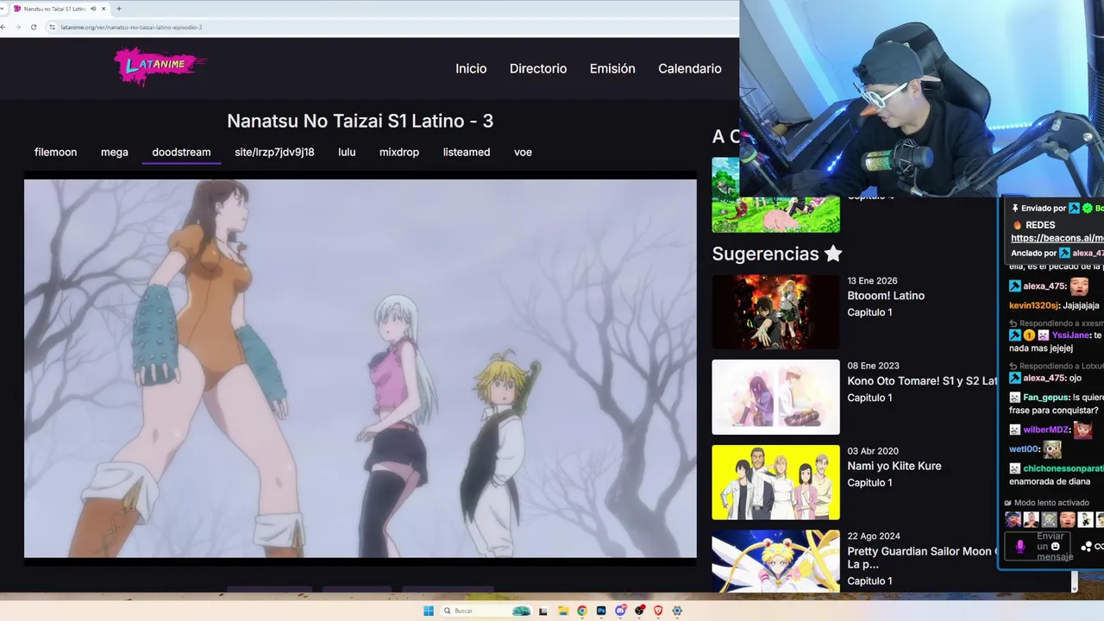
Task: Open Kono Oto Tomare! S1 y S2 link
Action: click(x=922, y=380)
